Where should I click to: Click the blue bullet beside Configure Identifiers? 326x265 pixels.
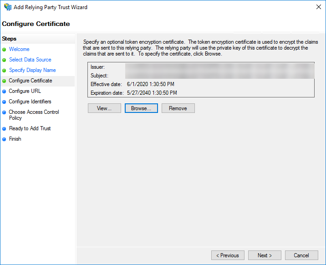click(x=4, y=102)
